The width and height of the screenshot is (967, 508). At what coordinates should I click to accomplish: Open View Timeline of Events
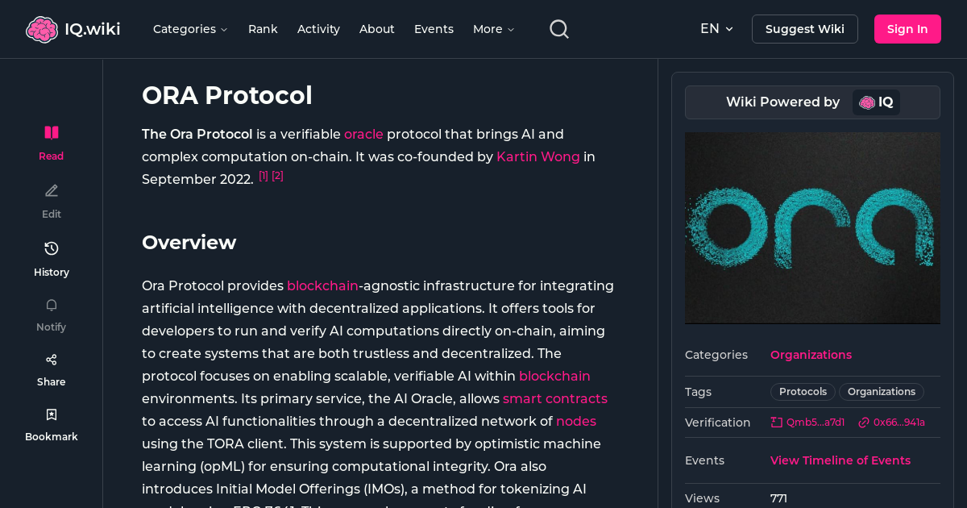[x=840, y=460]
